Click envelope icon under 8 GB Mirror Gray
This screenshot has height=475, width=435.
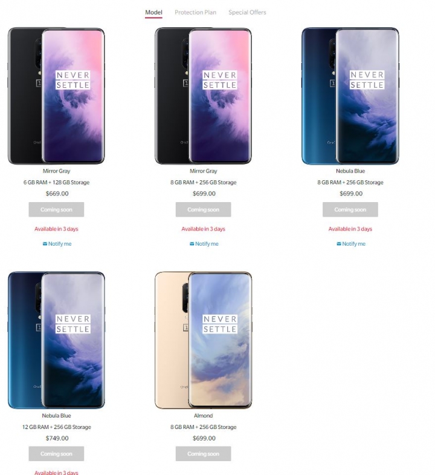[192, 244]
